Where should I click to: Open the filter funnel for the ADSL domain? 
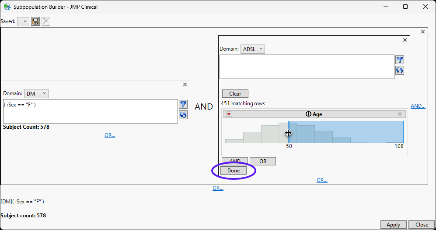399,60
